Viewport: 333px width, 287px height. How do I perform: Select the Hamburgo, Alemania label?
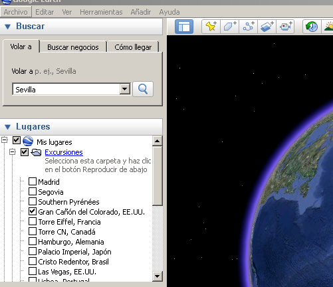click(71, 242)
